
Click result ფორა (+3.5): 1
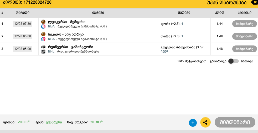coord(172,36)
